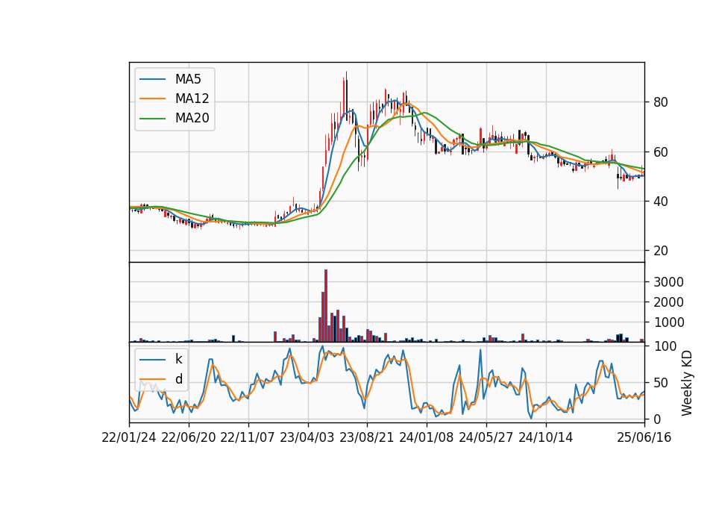
Task: Click the price axis value 20
Action: point(661,251)
